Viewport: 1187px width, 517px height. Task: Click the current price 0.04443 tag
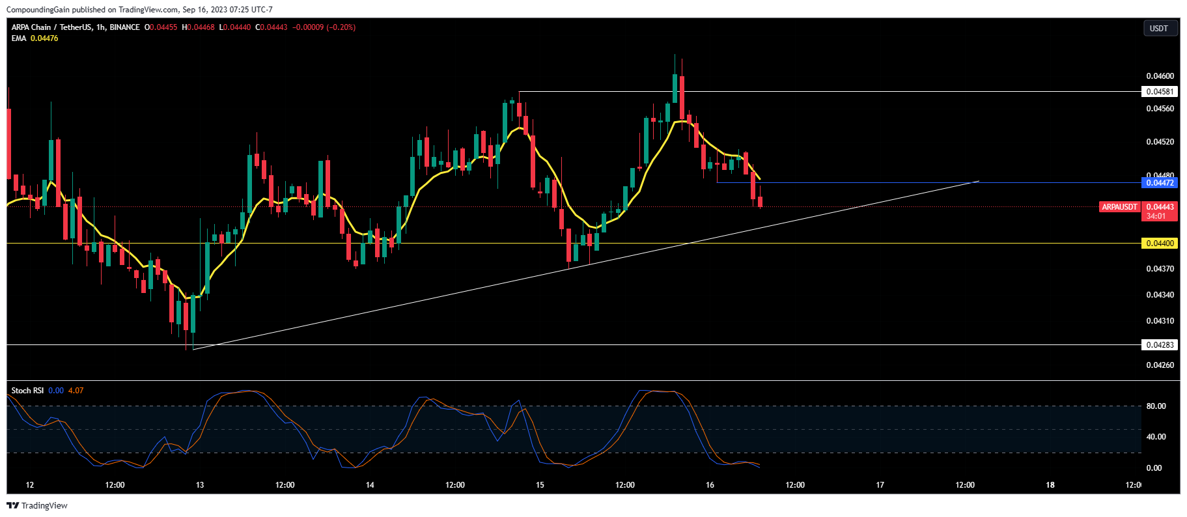[x=1160, y=207]
